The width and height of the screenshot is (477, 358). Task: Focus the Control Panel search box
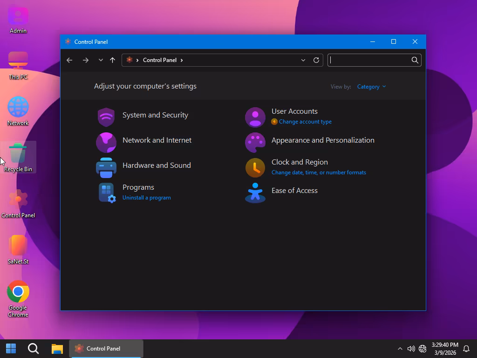pos(369,60)
